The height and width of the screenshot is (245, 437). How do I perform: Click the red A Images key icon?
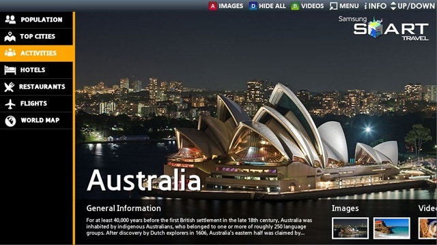tap(212, 6)
